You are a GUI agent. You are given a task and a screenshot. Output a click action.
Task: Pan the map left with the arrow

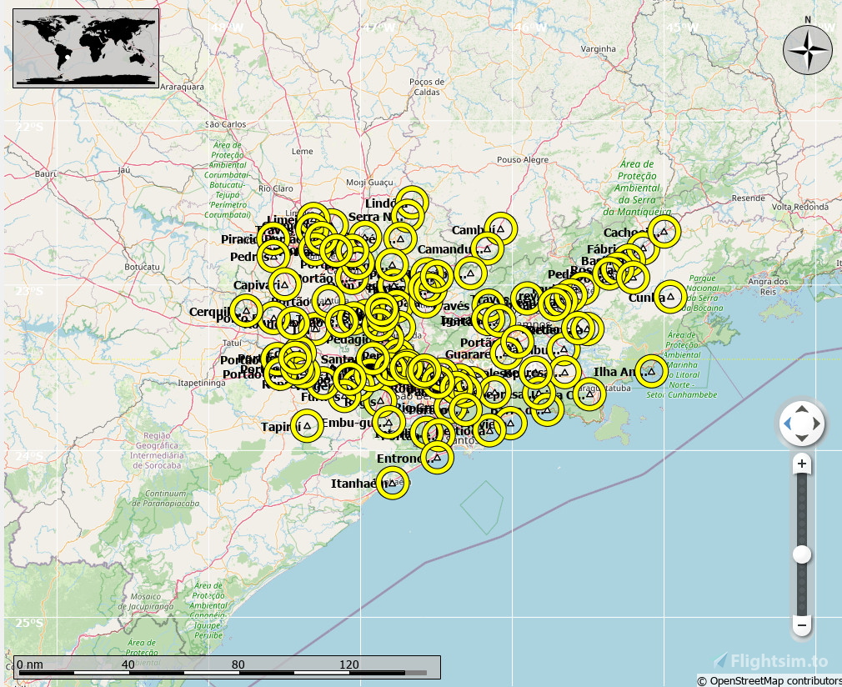point(787,425)
